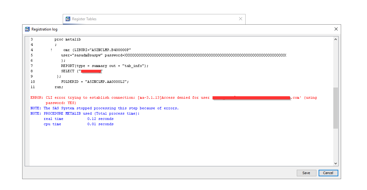Click the SAS icon in Registration log title bar

click(27, 29)
